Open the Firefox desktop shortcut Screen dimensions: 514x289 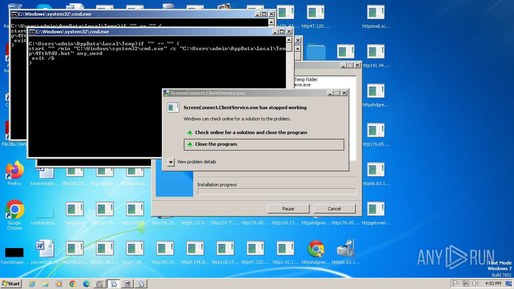pyautogui.click(x=14, y=173)
